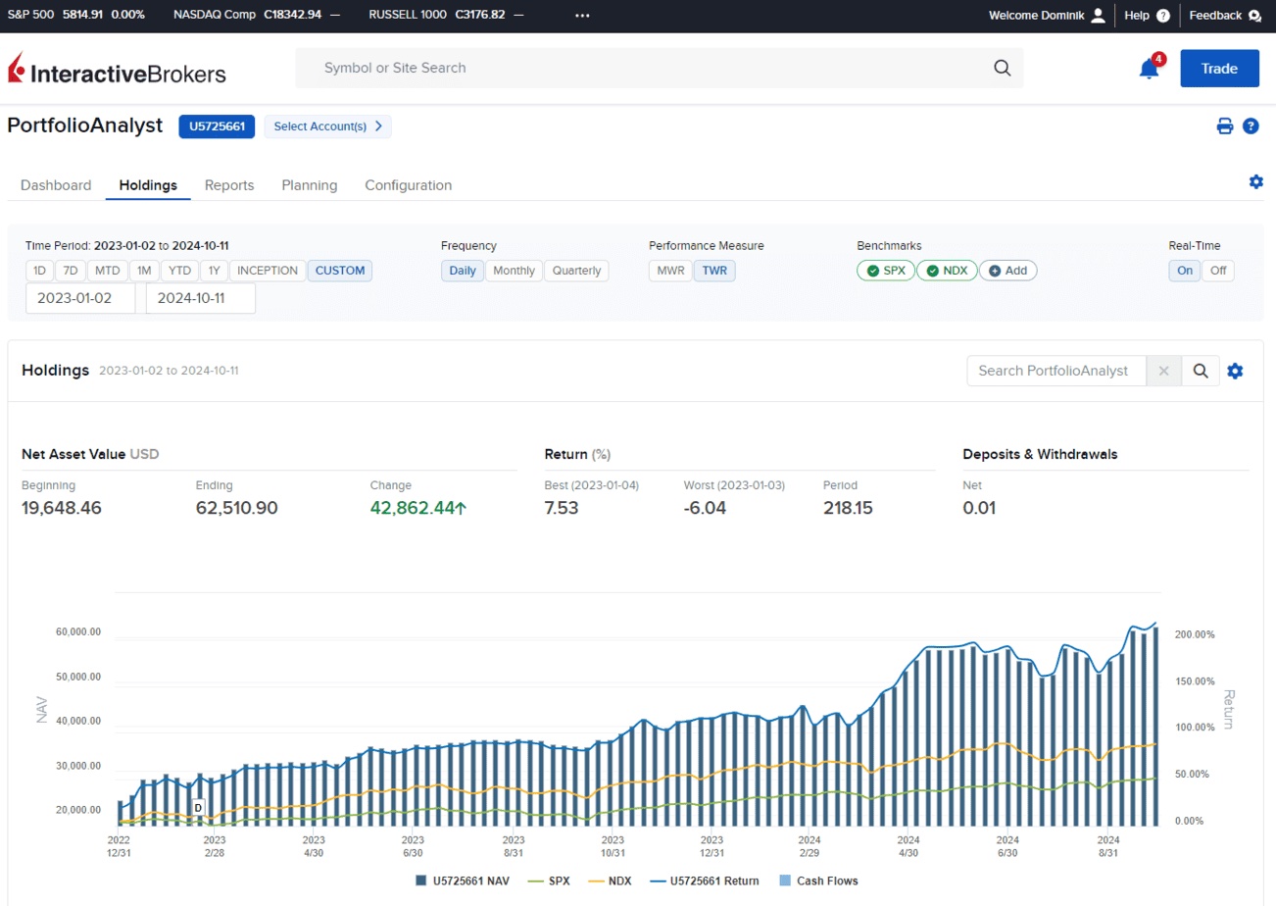
Task: Click the Holdings panel settings gear
Action: click(x=1235, y=371)
